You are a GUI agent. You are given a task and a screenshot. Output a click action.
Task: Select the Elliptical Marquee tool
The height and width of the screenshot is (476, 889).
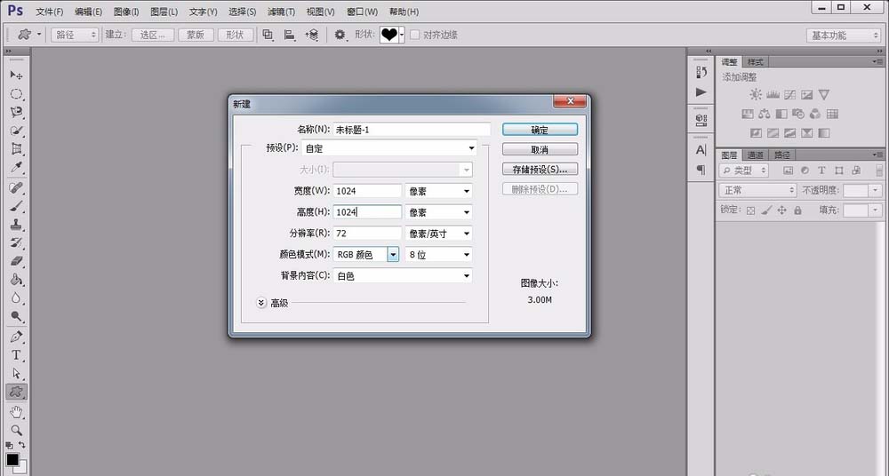pyautogui.click(x=16, y=94)
